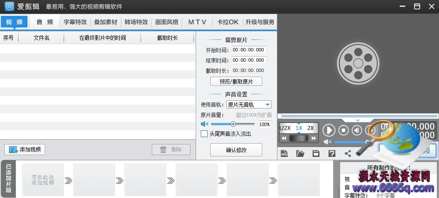Click the fast-forward double-arrow icon
Viewport: 439px width, 198px height.
click(313, 138)
